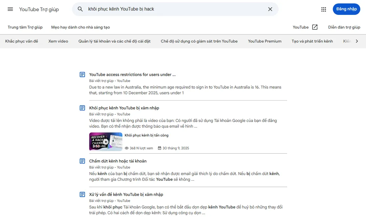Click the calendar date icon of video
Viewport: 366px width, 217px height.
(x=159, y=148)
